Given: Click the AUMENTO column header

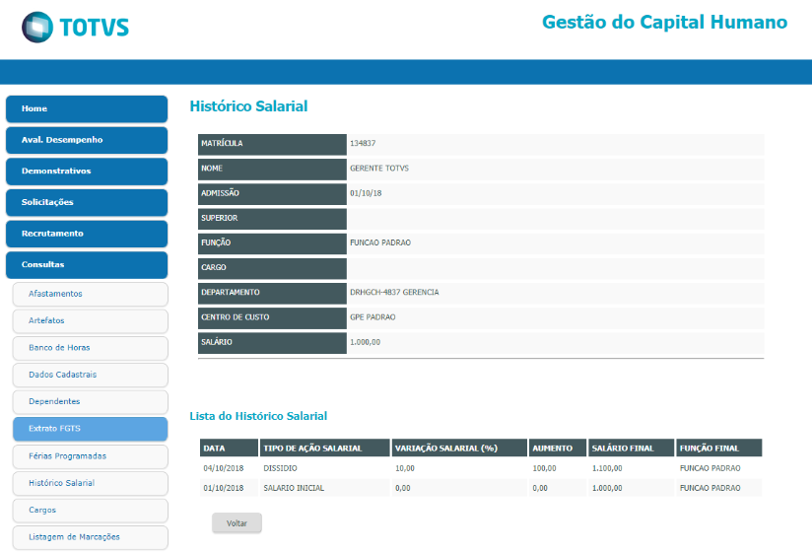Looking at the screenshot, I should coord(558,448).
